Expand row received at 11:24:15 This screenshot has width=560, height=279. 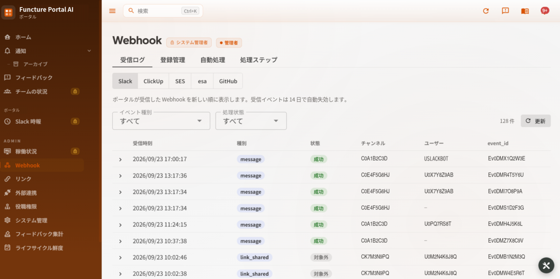tap(120, 225)
